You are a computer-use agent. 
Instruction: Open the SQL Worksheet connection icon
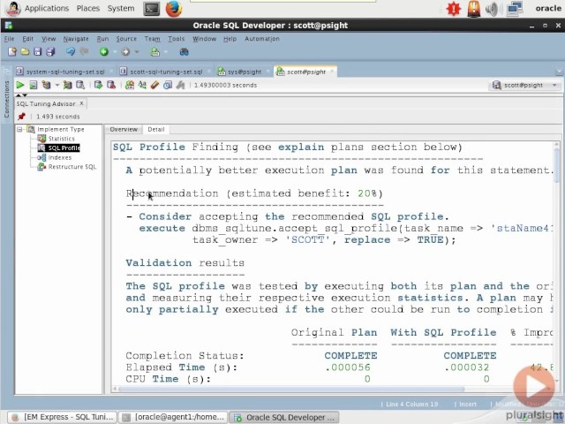(x=155, y=52)
